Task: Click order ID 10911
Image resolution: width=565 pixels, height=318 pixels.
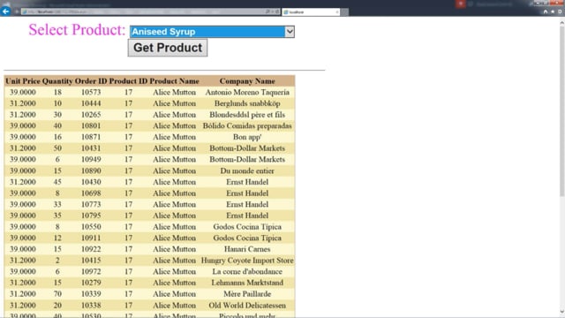Action: pos(91,238)
